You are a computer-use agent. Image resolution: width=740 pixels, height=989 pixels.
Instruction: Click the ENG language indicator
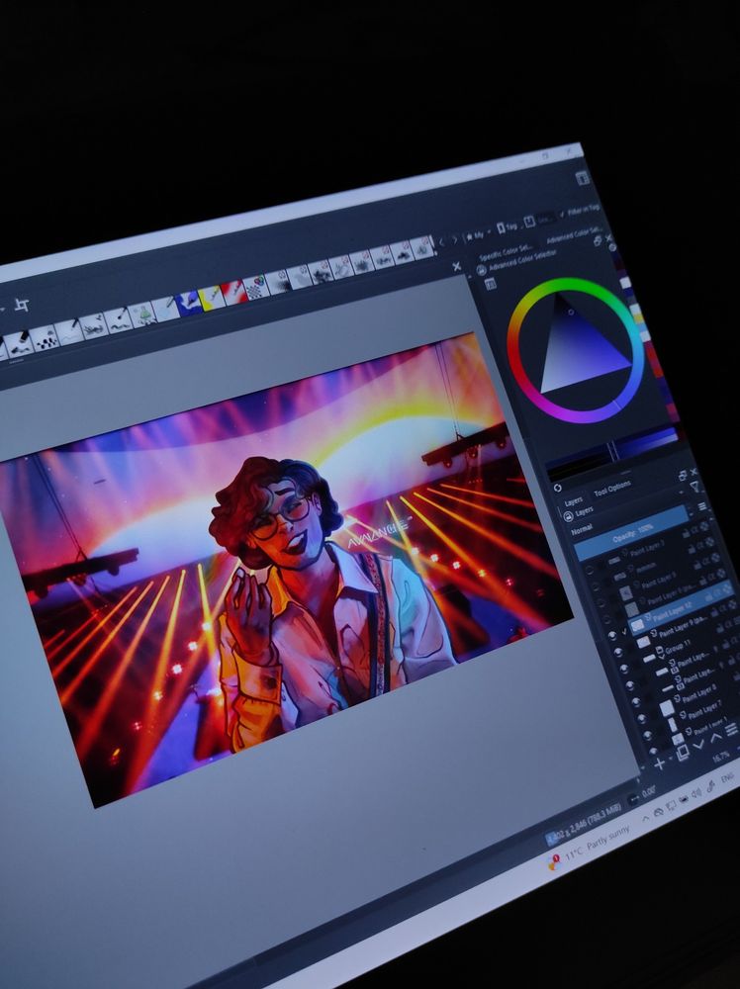pyautogui.click(x=727, y=777)
